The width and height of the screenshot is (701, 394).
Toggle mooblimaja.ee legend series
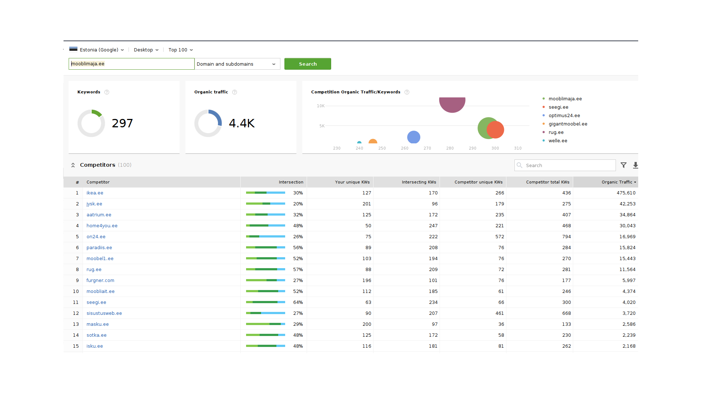[564, 99]
